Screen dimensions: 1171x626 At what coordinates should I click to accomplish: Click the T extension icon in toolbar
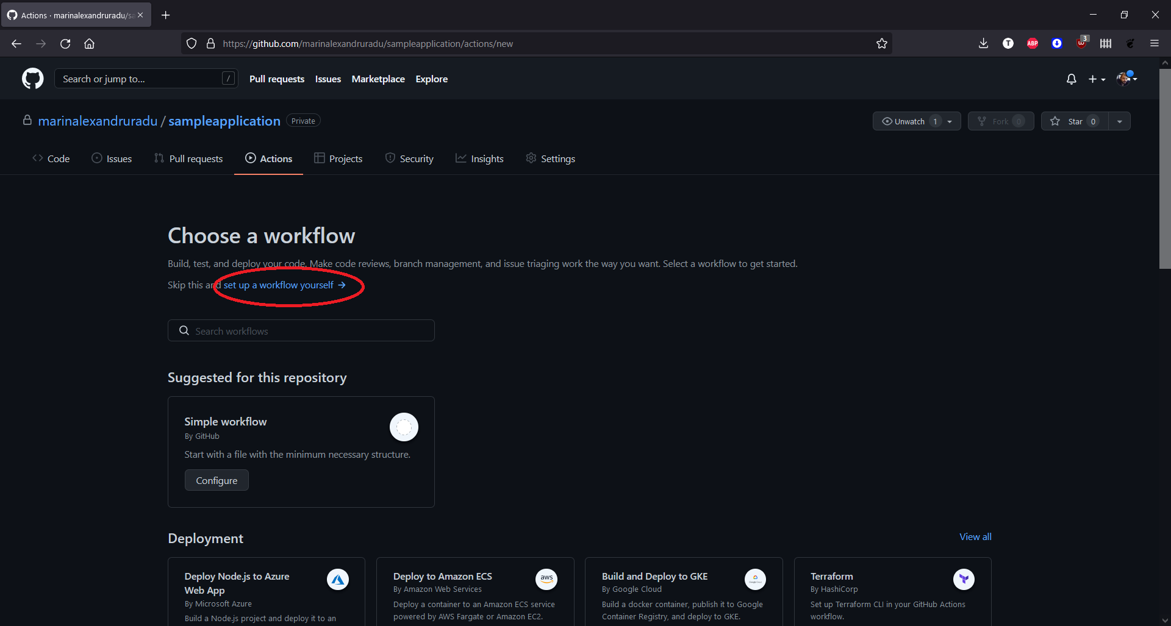click(1008, 43)
